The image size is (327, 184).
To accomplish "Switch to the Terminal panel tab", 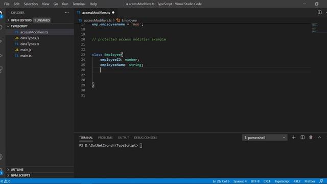I will (x=86, y=137).
